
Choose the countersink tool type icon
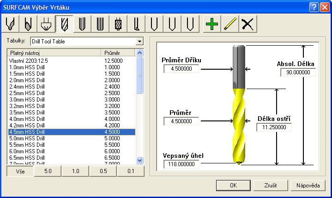pos(46,24)
